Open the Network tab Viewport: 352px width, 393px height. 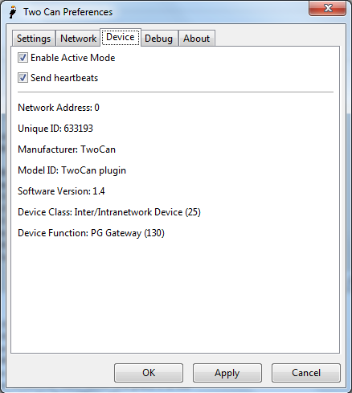[x=78, y=39]
